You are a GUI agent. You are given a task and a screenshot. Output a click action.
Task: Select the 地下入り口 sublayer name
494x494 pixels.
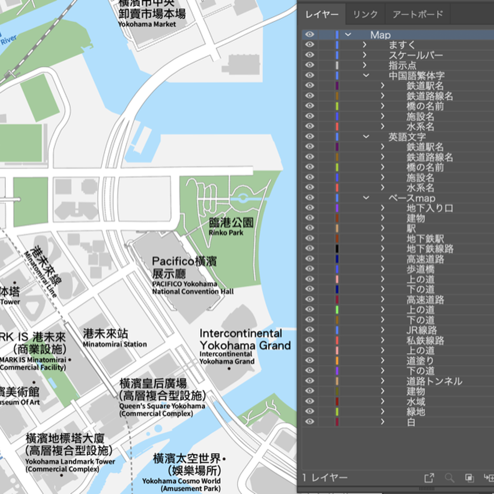[430, 208]
